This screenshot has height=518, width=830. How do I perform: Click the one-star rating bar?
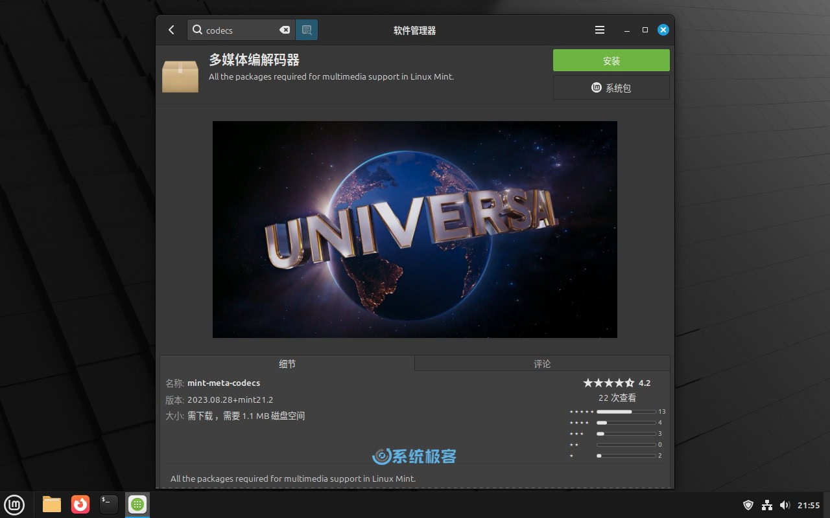pos(626,456)
